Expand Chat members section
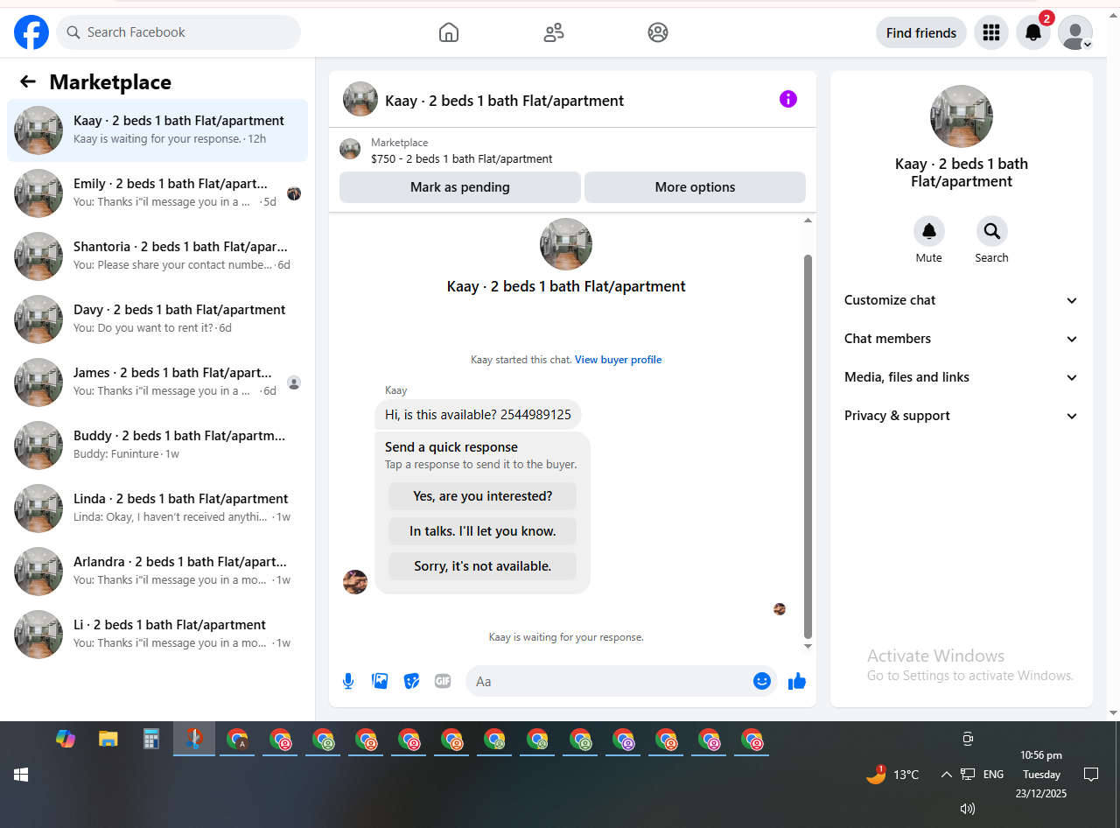This screenshot has width=1120, height=828. [962, 339]
